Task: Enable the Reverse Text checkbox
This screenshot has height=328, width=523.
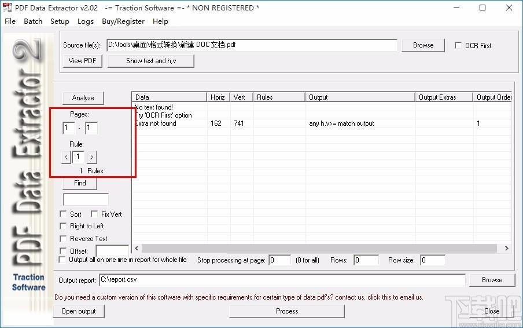Action: pos(63,239)
